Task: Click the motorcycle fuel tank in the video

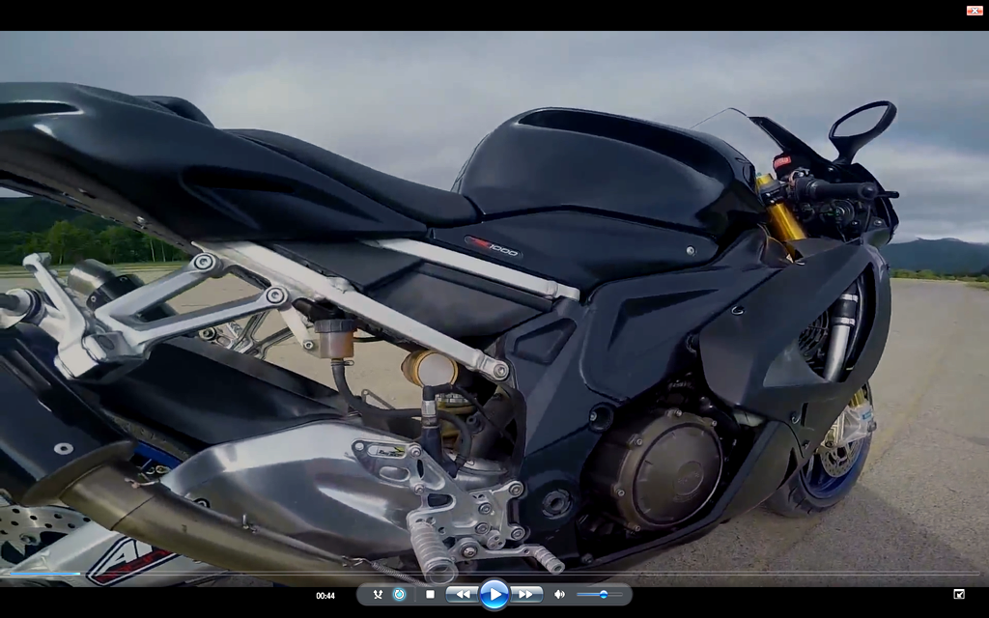Action: click(599, 174)
